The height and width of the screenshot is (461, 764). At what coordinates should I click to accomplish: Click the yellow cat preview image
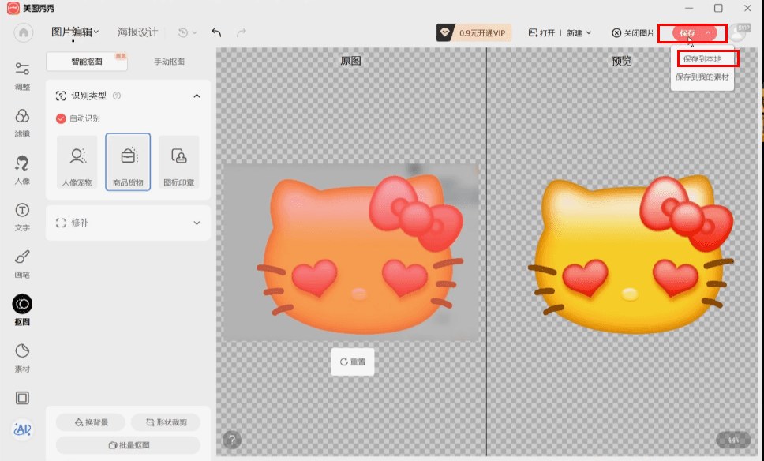(631, 255)
